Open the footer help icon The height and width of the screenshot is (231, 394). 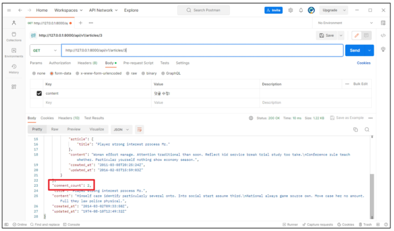(386, 224)
